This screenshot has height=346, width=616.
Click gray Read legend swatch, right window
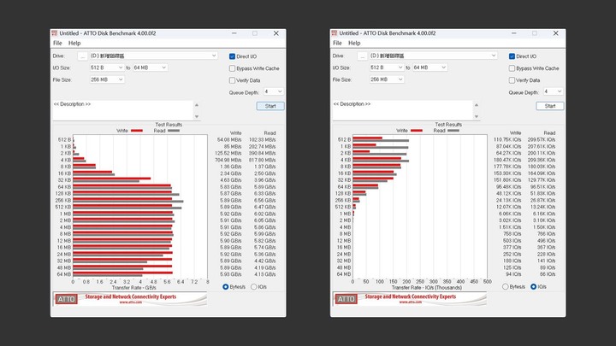pos(453,131)
